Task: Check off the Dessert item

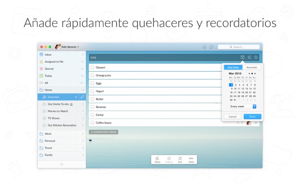Action: [92, 67]
